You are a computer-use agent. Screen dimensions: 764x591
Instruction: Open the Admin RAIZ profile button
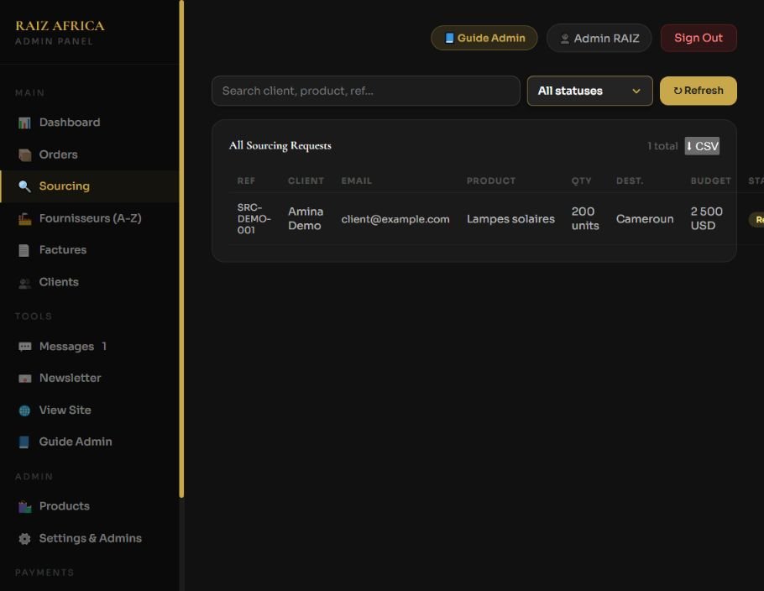point(599,38)
